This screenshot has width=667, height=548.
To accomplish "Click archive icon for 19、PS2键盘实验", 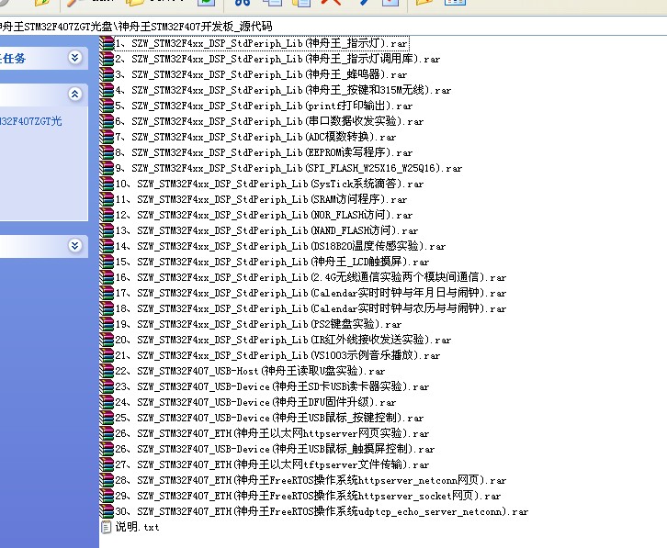I will tap(107, 324).
